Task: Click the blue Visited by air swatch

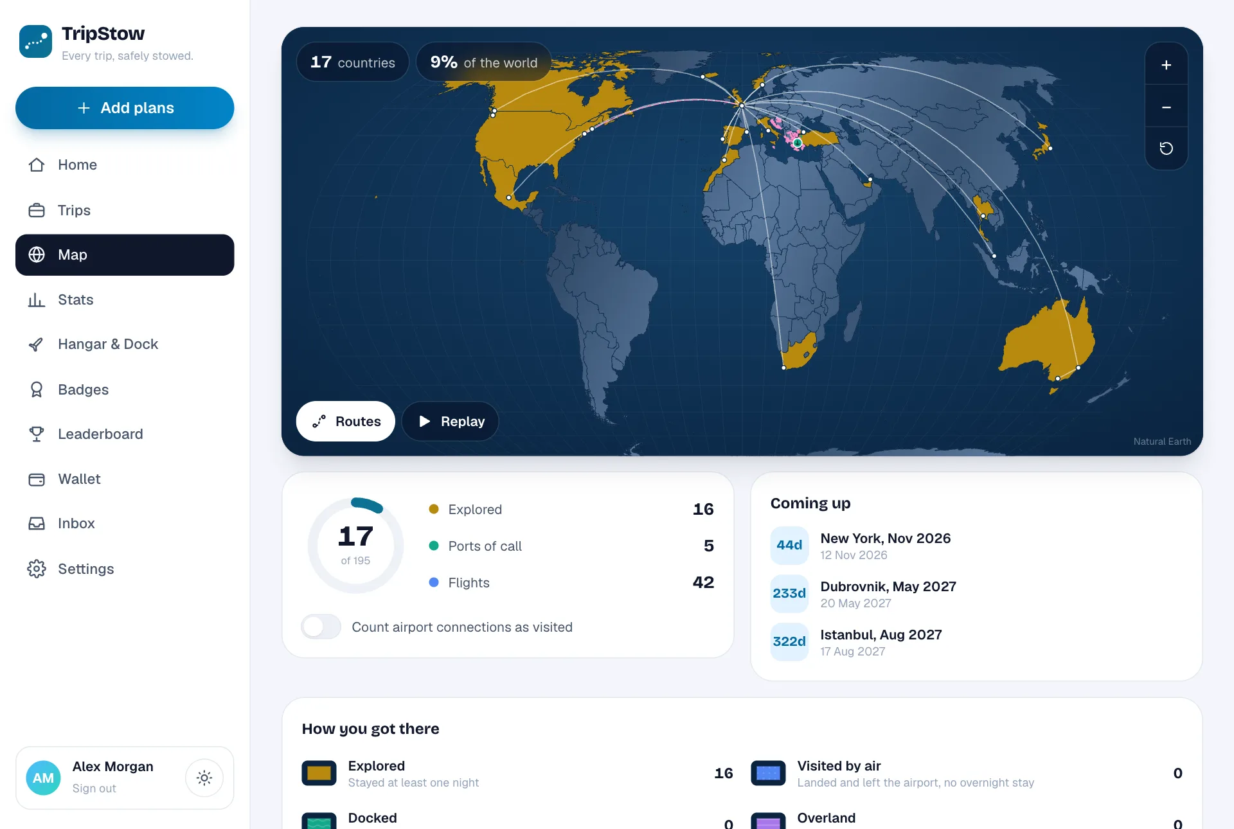Action: (768, 773)
